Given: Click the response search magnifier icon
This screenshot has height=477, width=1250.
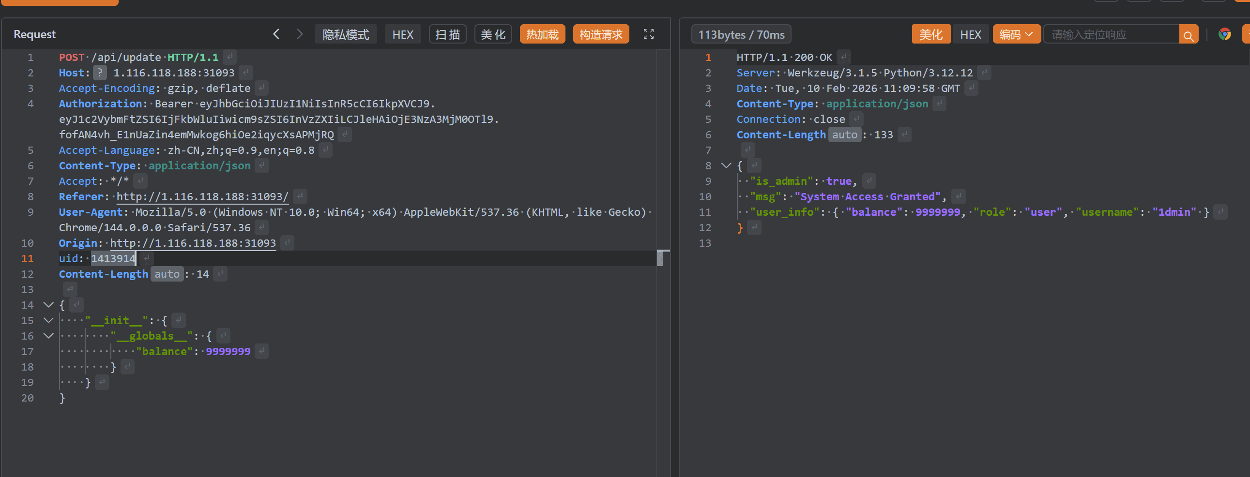Looking at the screenshot, I should (x=1189, y=35).
